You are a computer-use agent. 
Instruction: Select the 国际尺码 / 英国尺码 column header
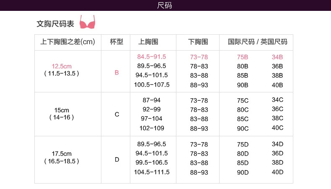pyautogui.click(x=258, y=42)
